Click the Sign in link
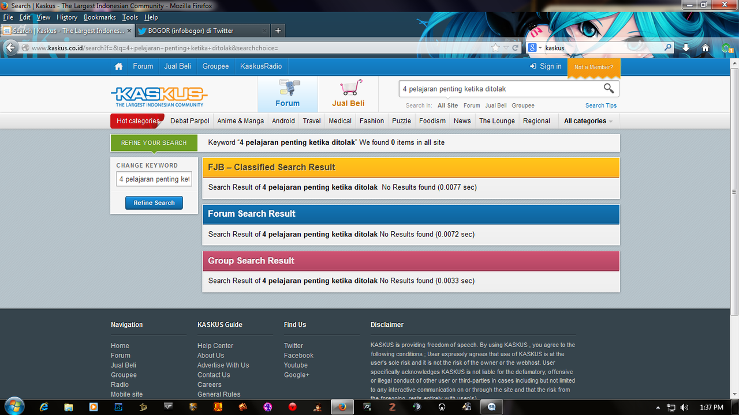This screenshot has width=739, height=415. pos(546,66)
